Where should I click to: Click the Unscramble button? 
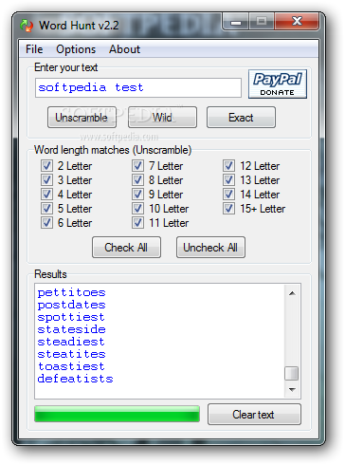pyautogui.click(x=82, y=118)
